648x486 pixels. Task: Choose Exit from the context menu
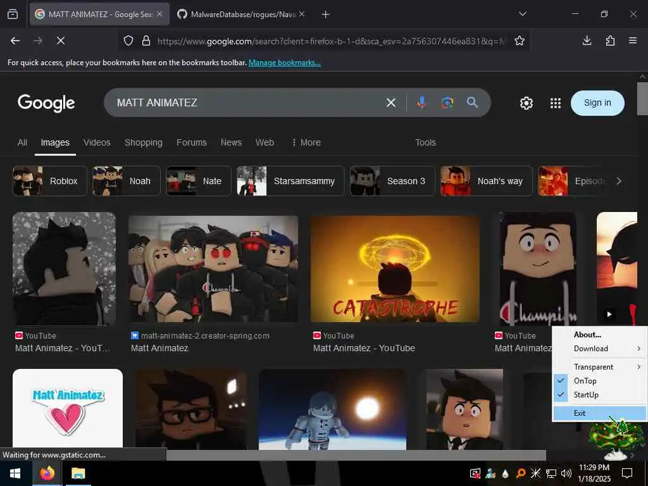pyautogui.click(x=600, y=413)
